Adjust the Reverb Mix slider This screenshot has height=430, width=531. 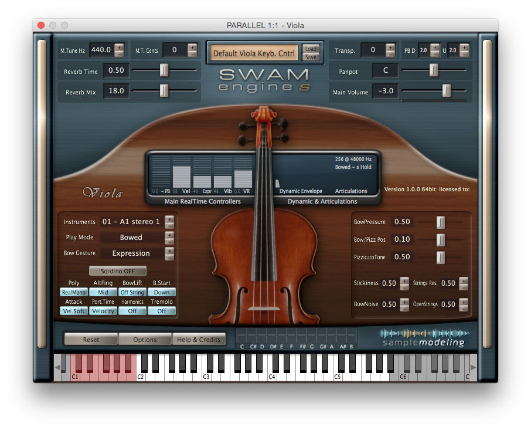click(163, 91)
